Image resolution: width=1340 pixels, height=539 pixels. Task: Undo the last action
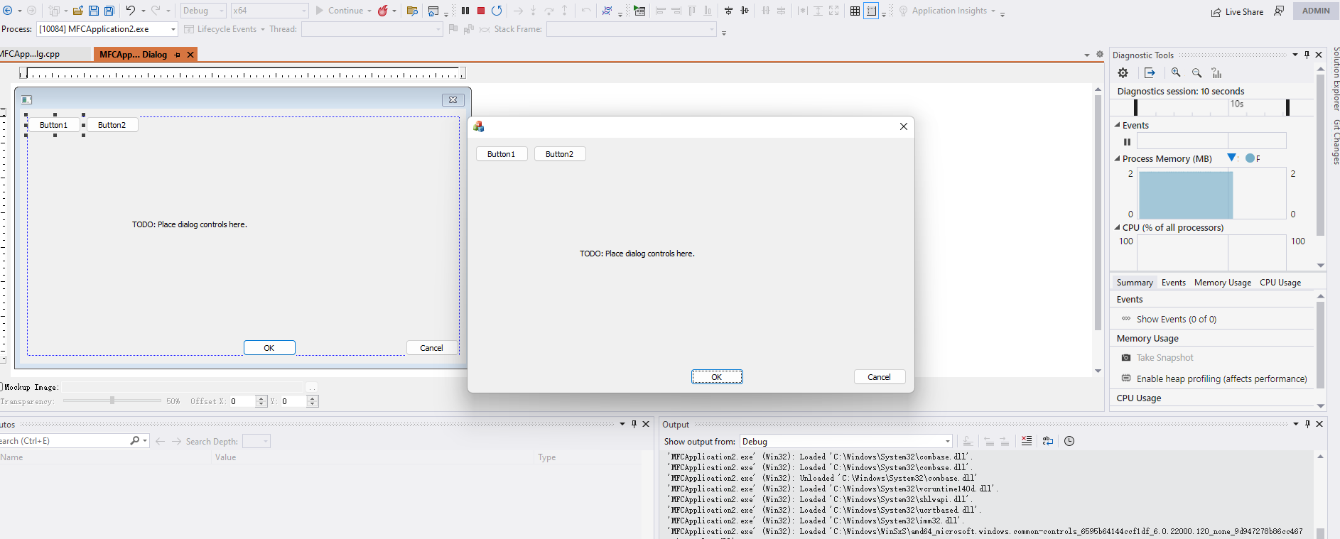(131, 11)
